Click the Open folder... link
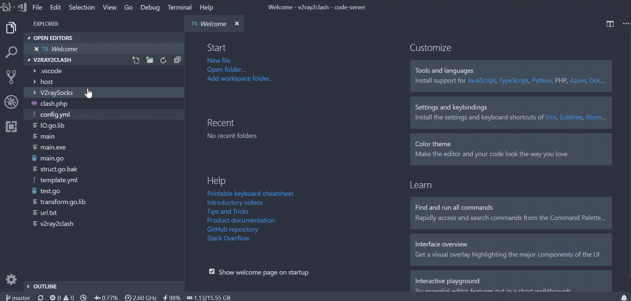Screen dimensions: 631x301 [226, 69]
